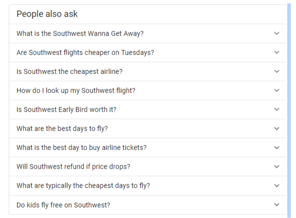Click chevron beside best days to fly

tap(277, 129)
